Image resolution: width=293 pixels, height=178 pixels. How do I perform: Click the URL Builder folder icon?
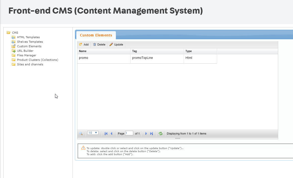point(14,51)
